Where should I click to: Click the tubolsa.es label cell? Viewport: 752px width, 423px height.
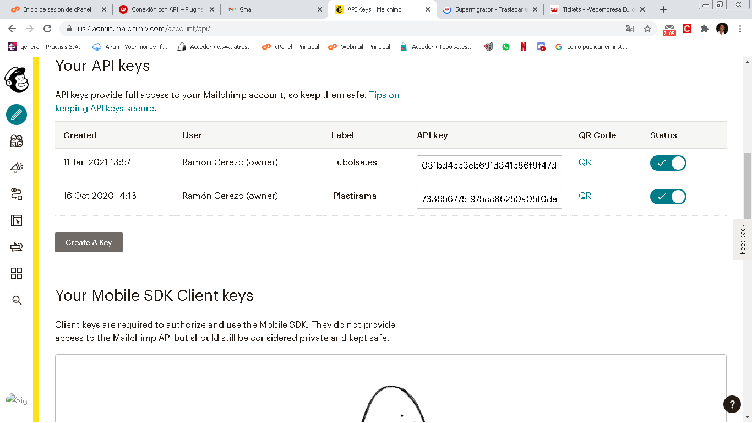coord(355,162)
